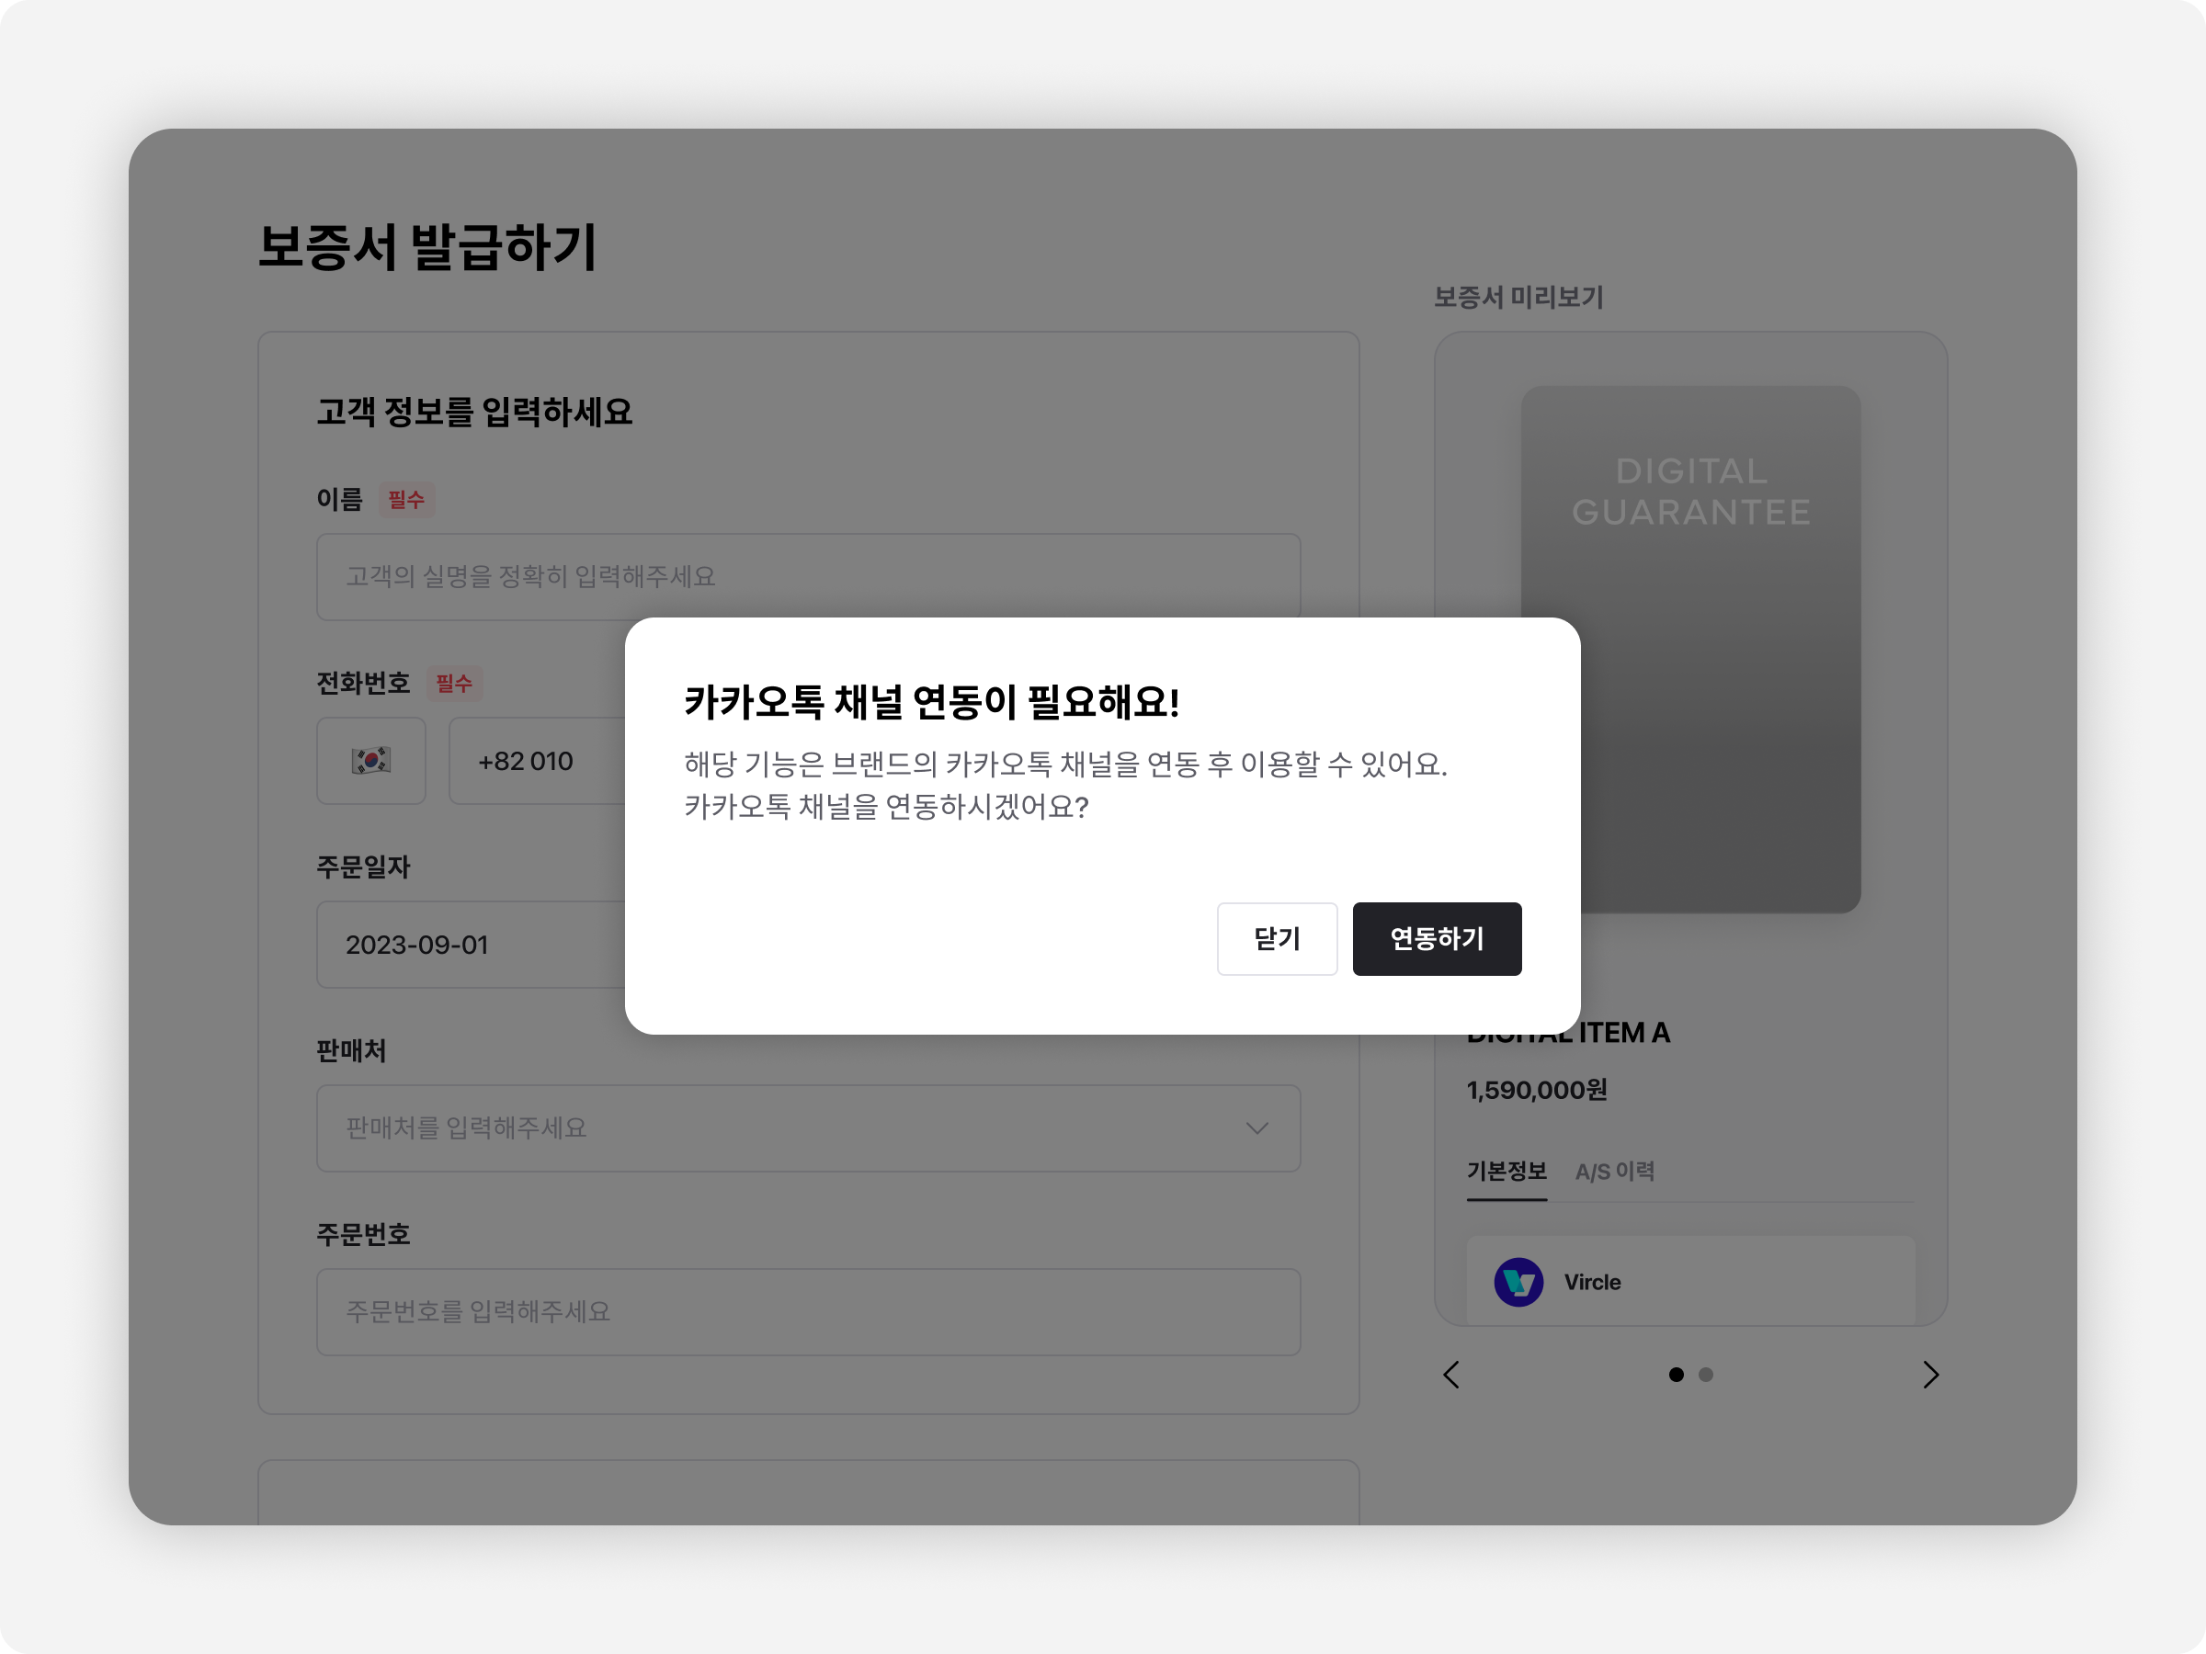Go to next preview with right arrow
The height and width of the screenshot is (1654, 2206).
pyautogui.click(x=1931, y=1375)
